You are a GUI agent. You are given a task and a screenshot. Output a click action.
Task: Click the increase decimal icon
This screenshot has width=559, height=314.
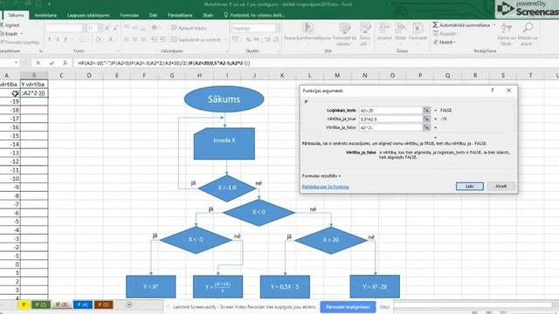tap(267, 39)
